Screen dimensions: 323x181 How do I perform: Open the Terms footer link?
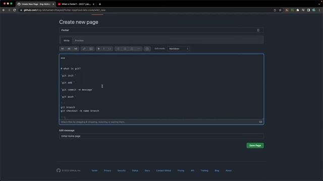point(94,170)
